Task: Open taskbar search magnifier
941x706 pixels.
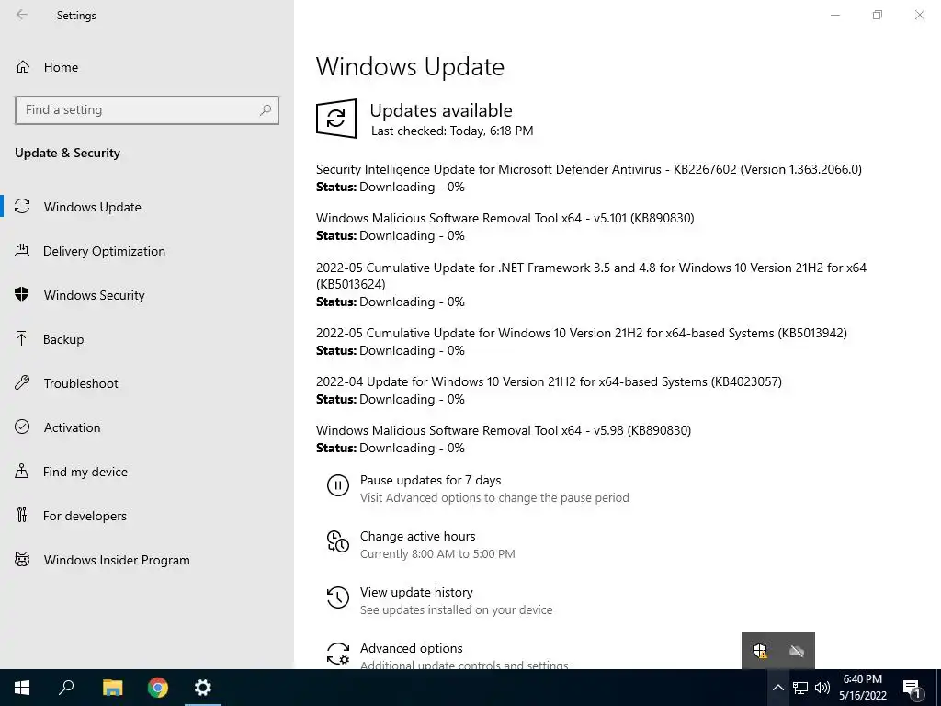Action: pos(66,688)
